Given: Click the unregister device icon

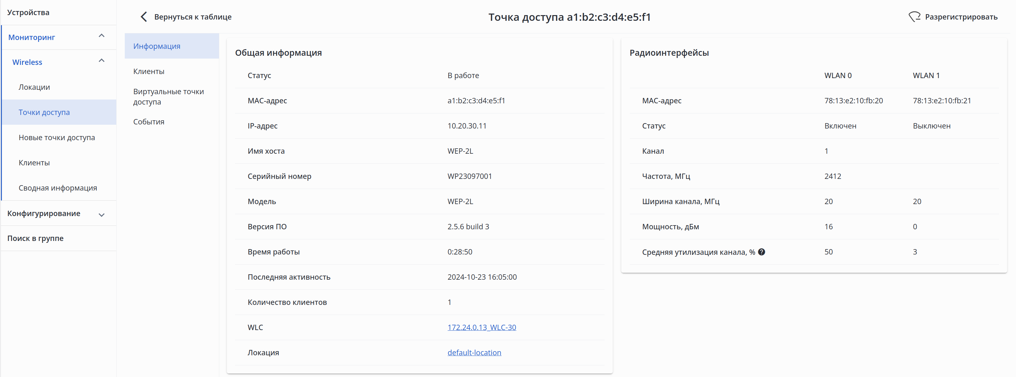Looking at the screenshot, I should pyautogui.click(x=914, y=17).
